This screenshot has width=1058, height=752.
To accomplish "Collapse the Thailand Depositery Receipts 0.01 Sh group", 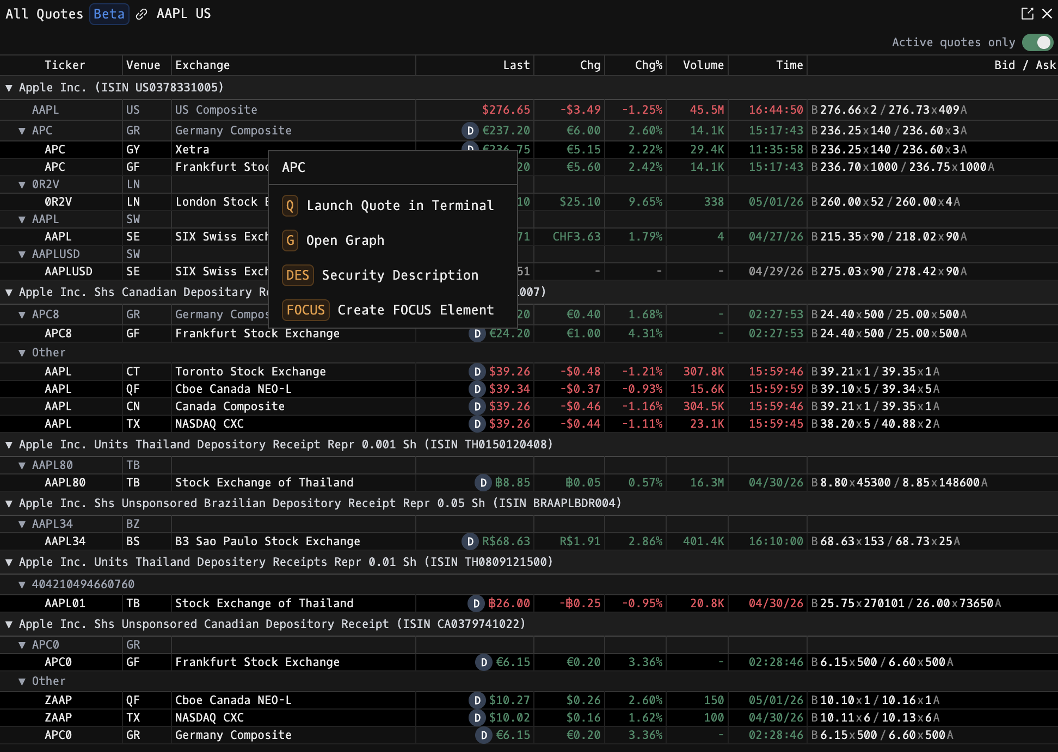I will (x=9, y=562).
